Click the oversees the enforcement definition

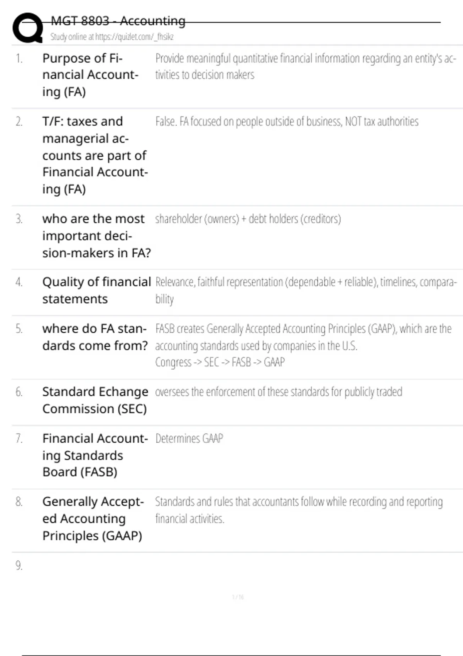click(279, 392)
